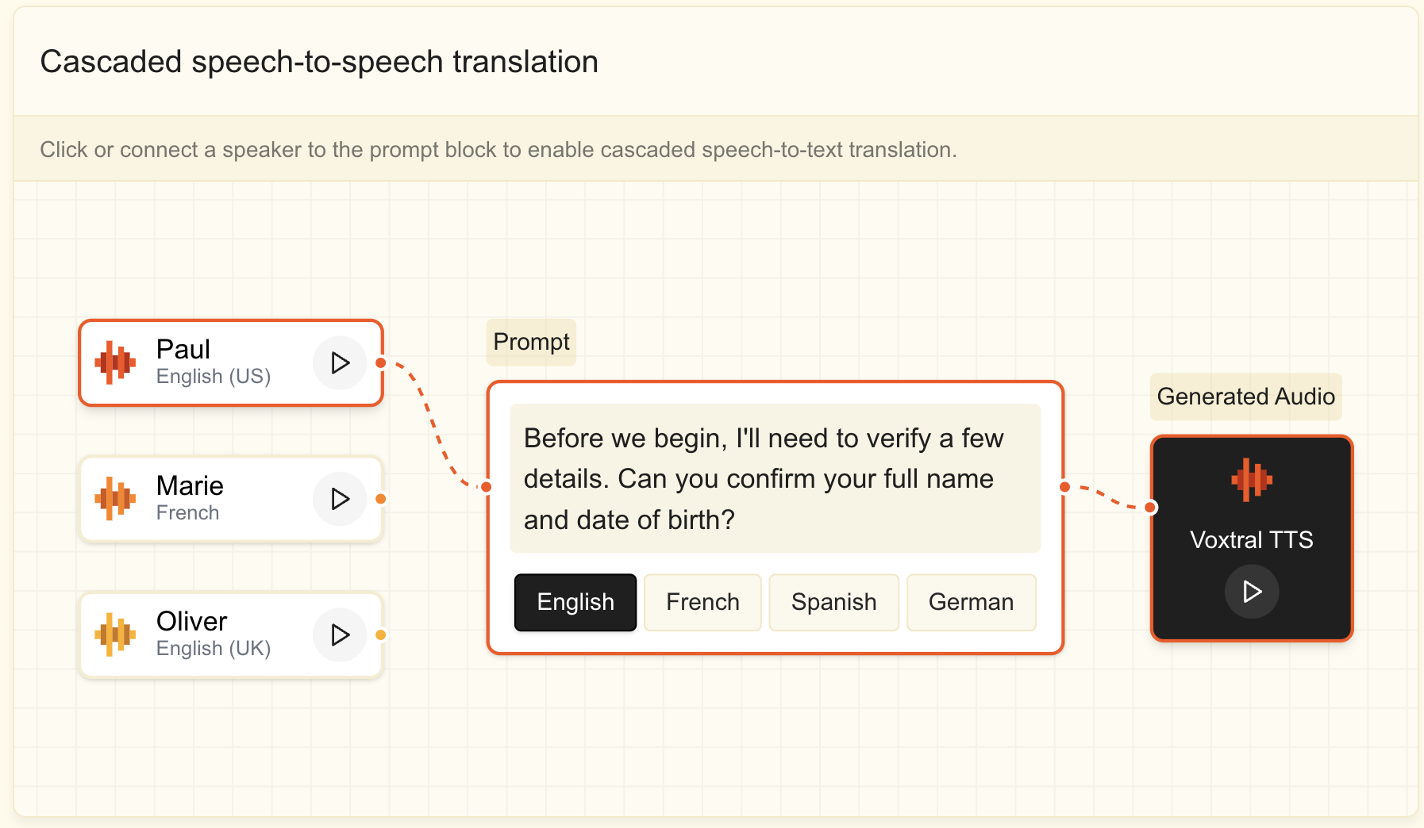Click the Voxtral TTS waveform icon
Screen dimensions: 1424x828
point(1252,479)
